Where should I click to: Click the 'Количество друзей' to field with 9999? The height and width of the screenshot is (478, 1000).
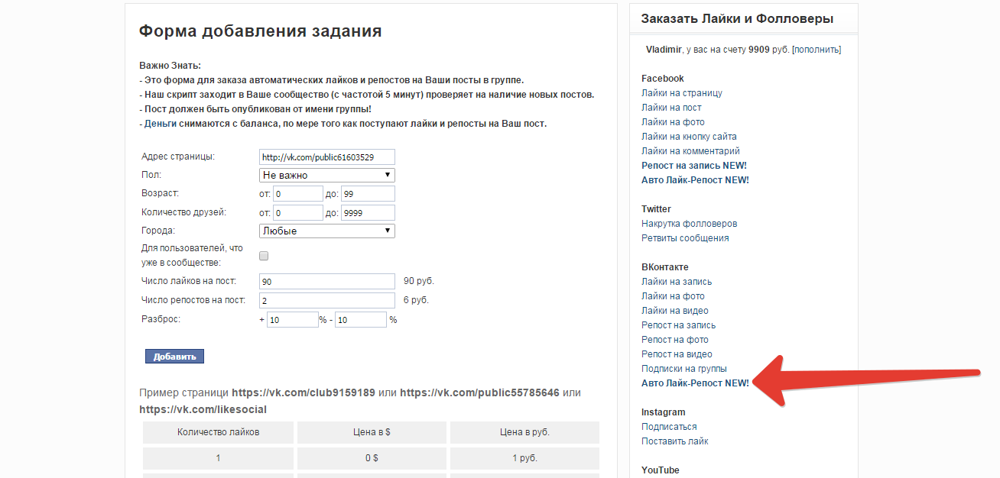368,213
